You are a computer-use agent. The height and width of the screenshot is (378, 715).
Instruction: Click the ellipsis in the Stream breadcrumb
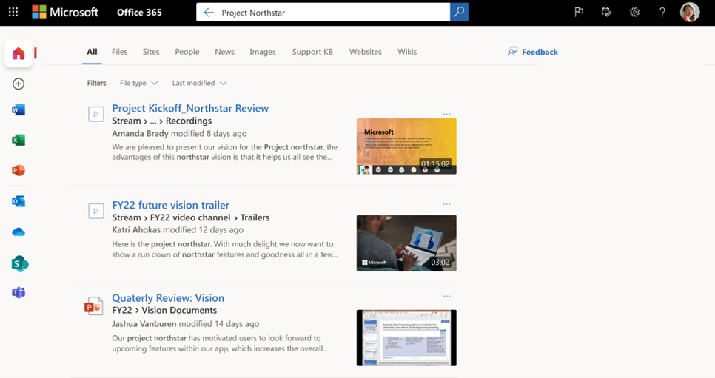pyautogui.click(x=153, y=121)
